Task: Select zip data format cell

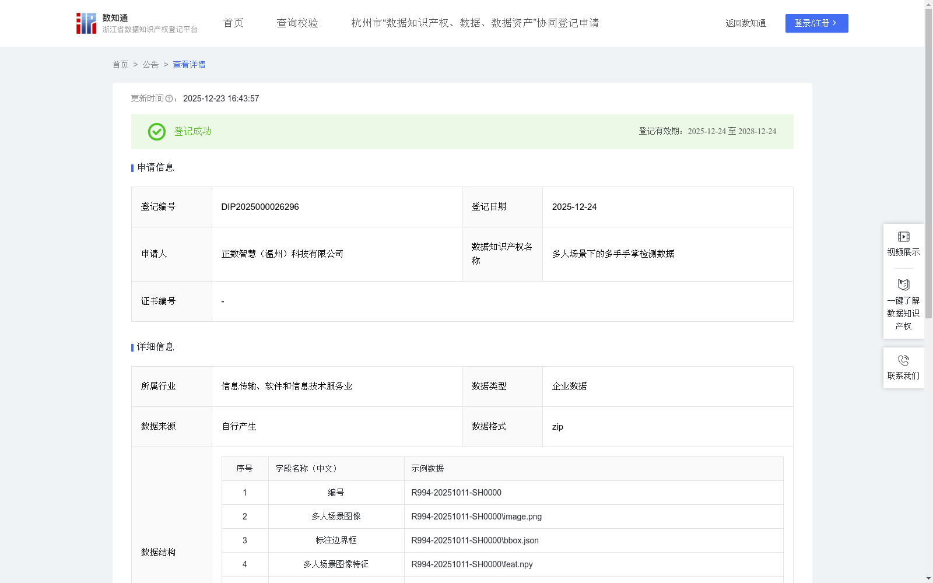Action: click(668, 427)
